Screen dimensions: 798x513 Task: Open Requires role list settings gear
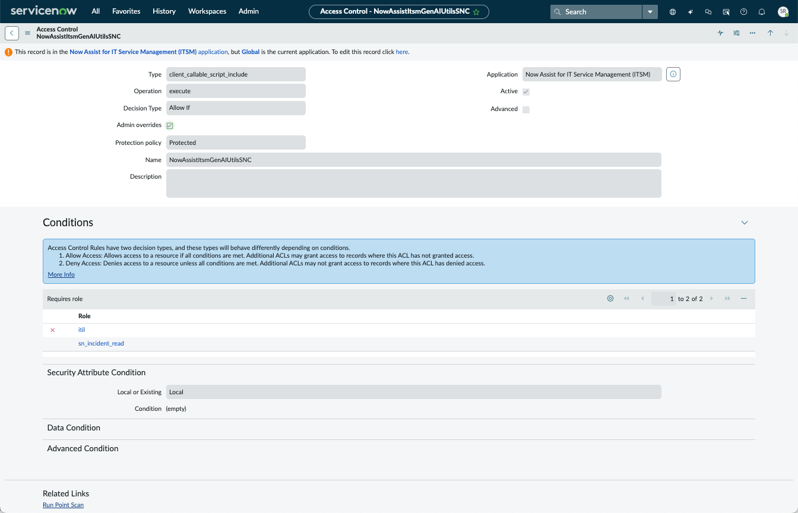click(610, 299)
